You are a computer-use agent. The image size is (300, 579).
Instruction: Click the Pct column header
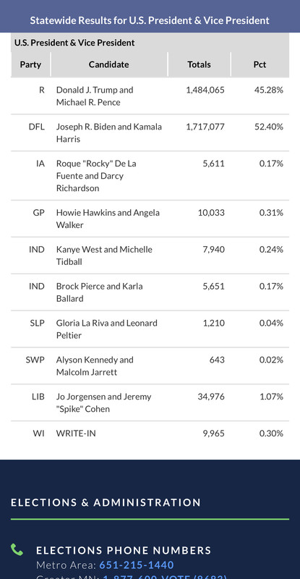260,64
